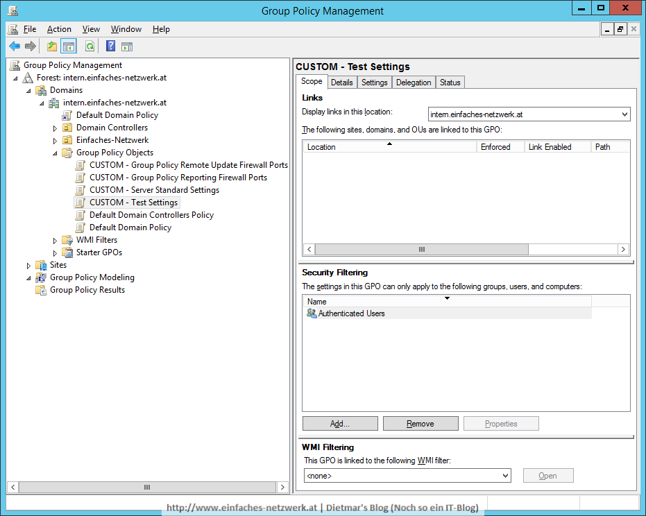Click the Refresh toolbar icon
Screen dimensions: 646x516
click(90, 46)
